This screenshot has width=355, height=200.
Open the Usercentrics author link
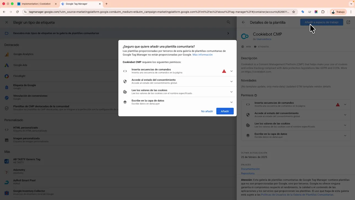(264, 39)
